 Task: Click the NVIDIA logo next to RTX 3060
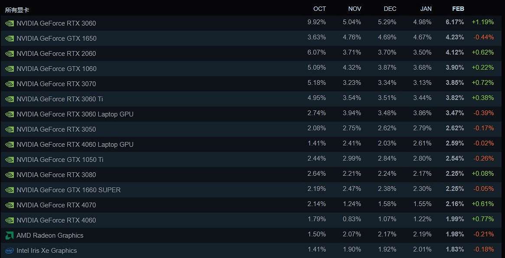(9, 23)
